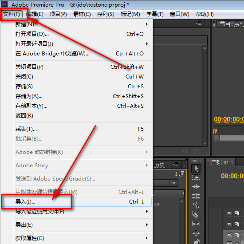The height and width of the screenshot is (244, 244).
Task: Open the 文件(F) menu
Action: [x=12, y=14]
